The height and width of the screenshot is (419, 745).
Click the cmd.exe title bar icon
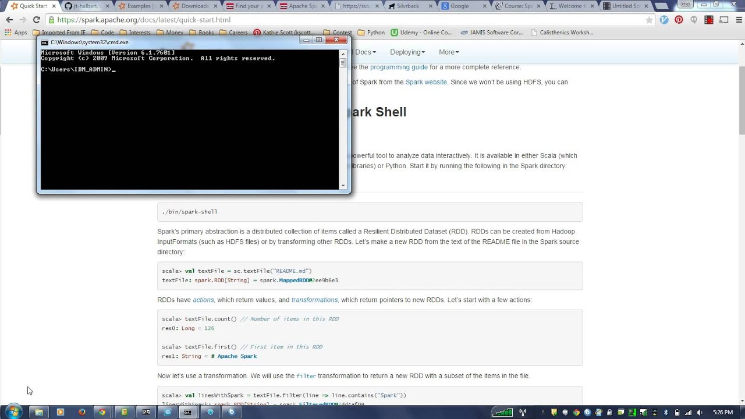coord(45,42)
